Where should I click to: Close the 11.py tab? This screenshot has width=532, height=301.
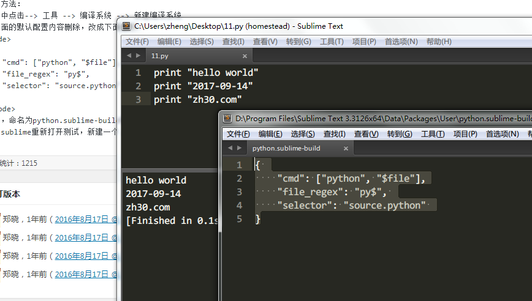(x=245, y=56)
